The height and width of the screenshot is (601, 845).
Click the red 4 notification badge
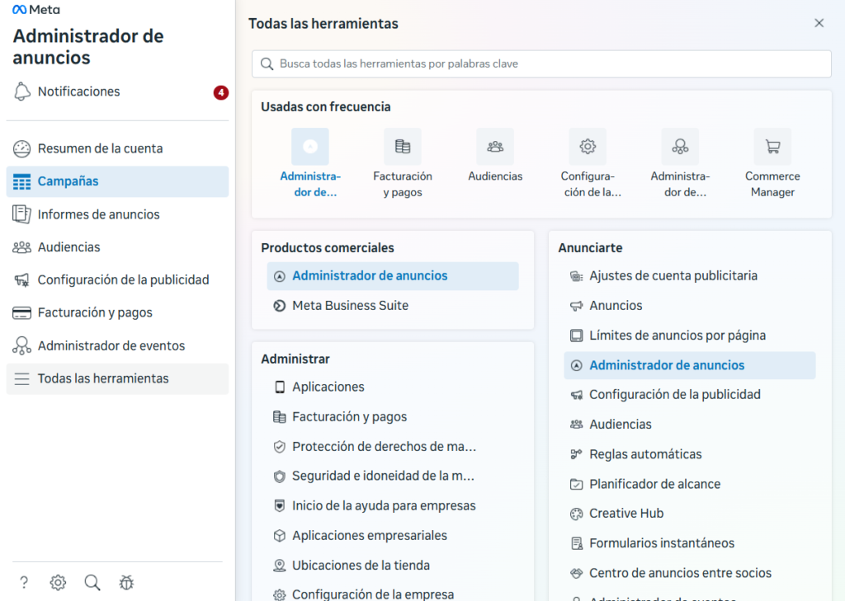click(x=221, y=92)
